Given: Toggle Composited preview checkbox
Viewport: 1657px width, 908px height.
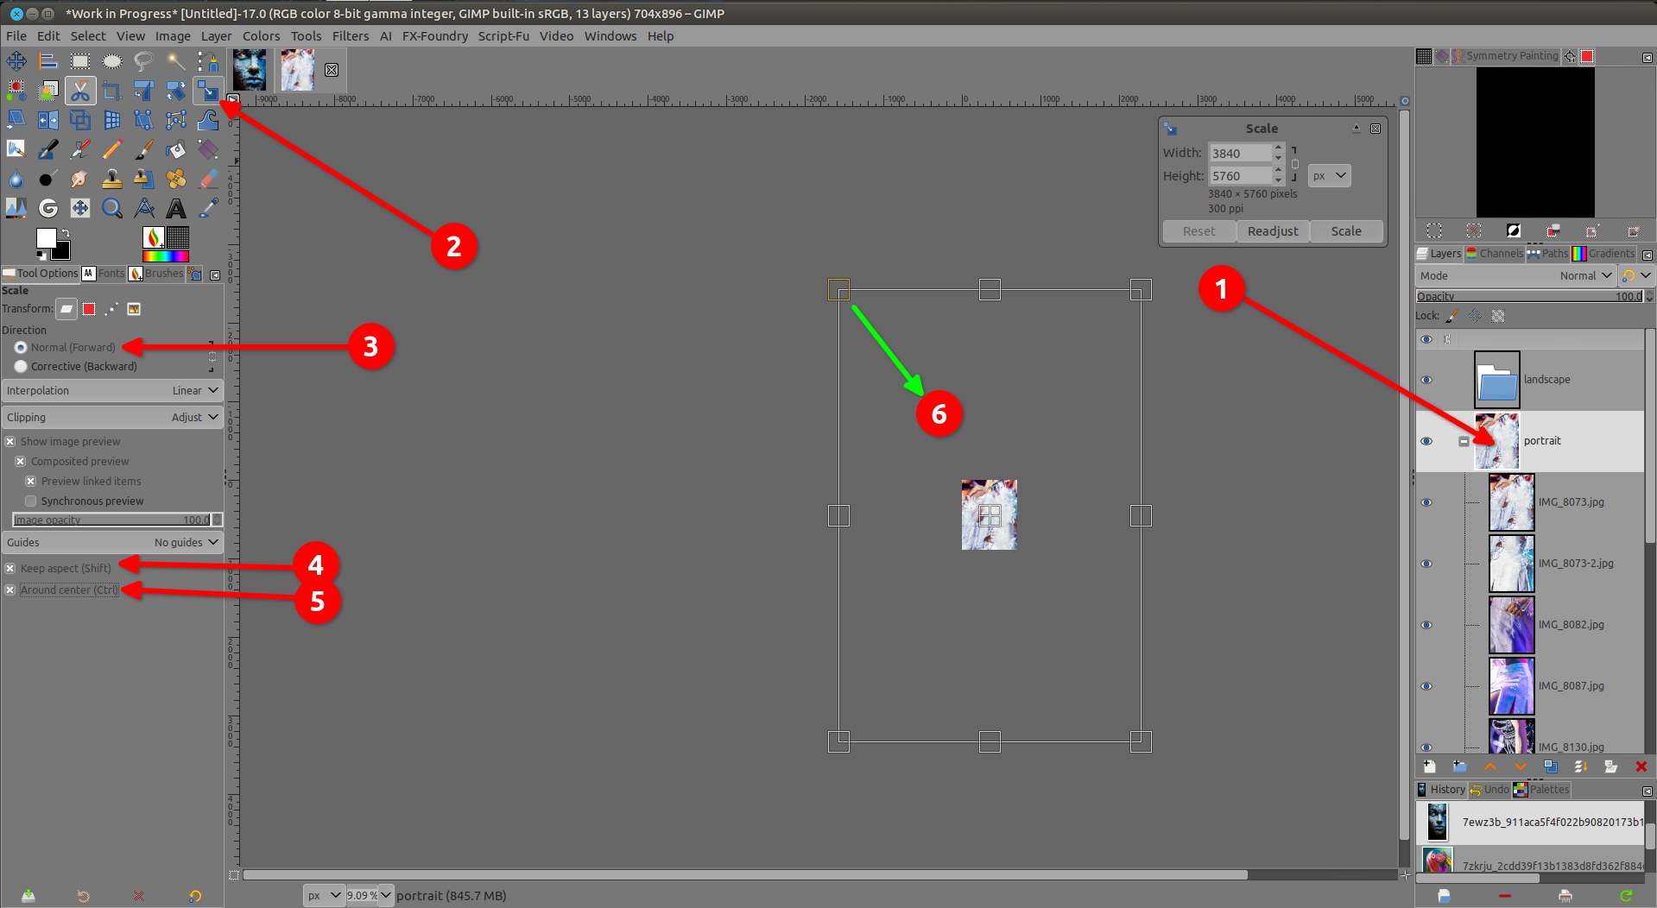Looking at the screenshot, I should 21,461.
